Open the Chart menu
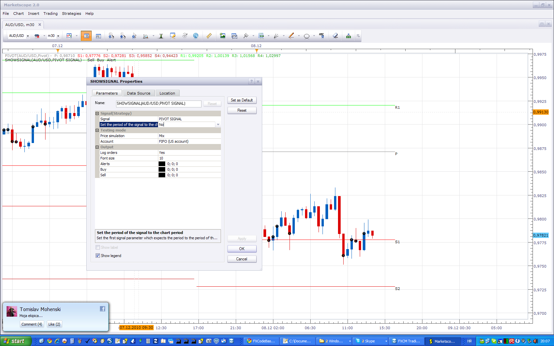The width and height of the screenshot is (554, 346). pos(18,14)
